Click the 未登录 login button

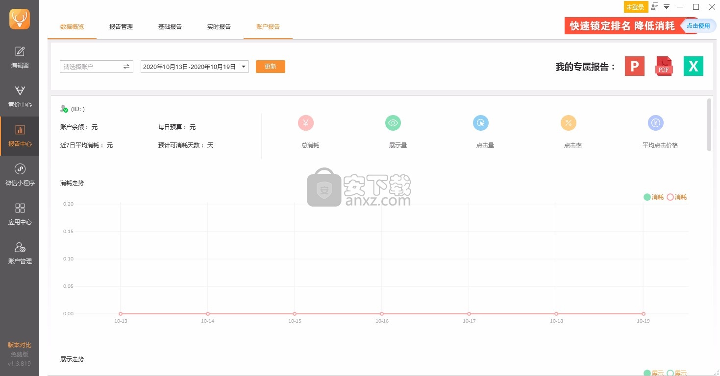coord(635,7)
